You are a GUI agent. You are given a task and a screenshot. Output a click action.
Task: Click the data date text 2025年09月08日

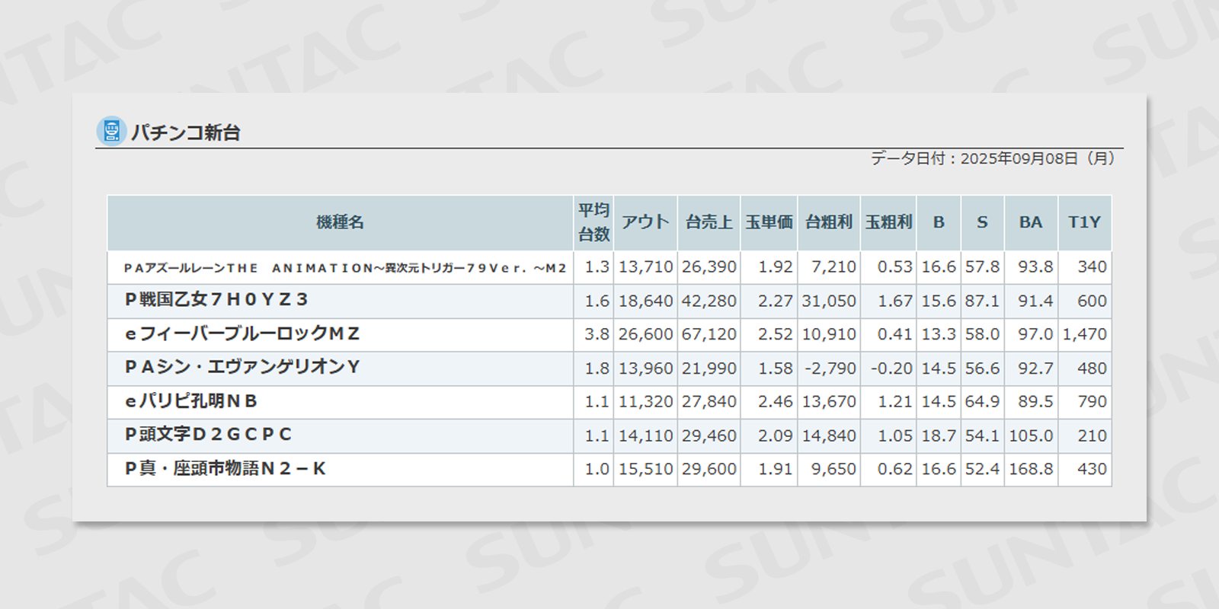[1019, 158]
